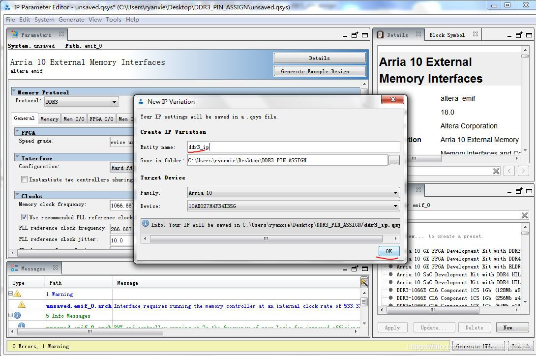Close the New IP Variation dialog
536x356 pixels.
pyautogui.click(x=393, y=99)
